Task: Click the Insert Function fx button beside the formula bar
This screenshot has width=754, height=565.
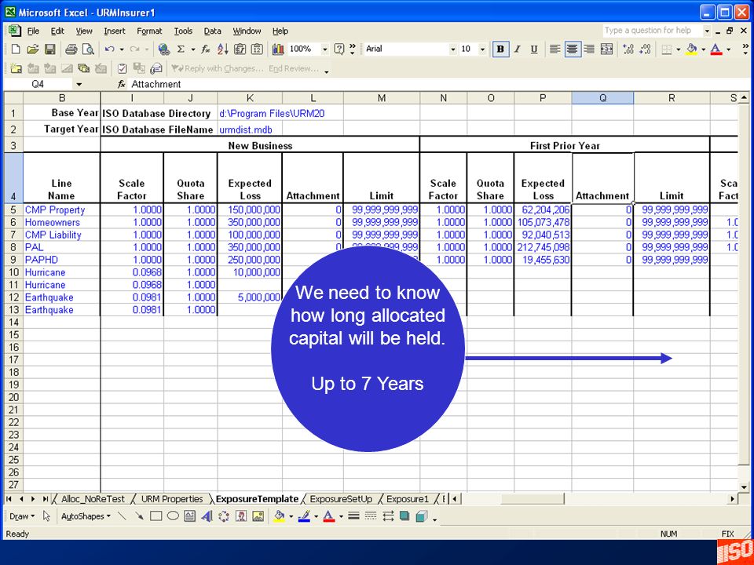Action: click(x=122, y=85)
